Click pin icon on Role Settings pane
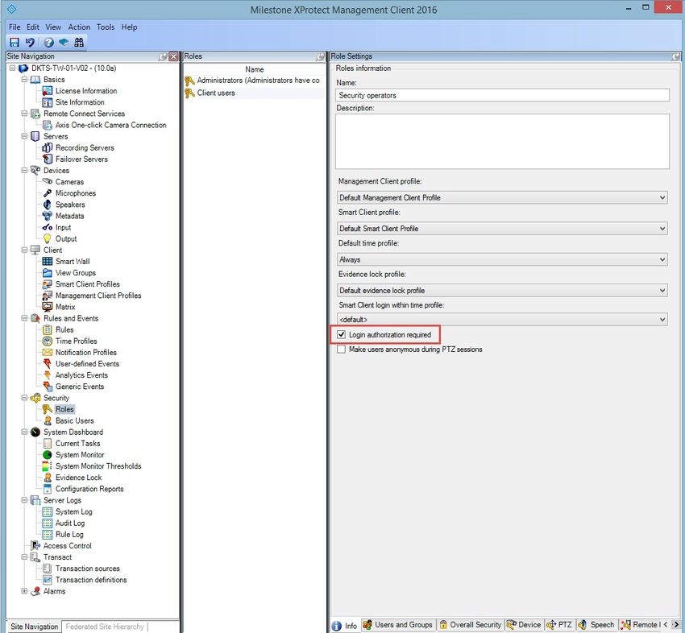This screenshot has height=633, width=685. tap(676, 56)
